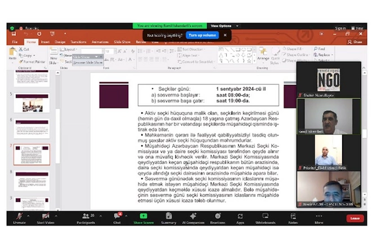Image resolution: width=377 pixels, height=248 pixels.
Task: Click the star shape in the shapes gallery
Action: pyautogui.click(x=249, y=61)
